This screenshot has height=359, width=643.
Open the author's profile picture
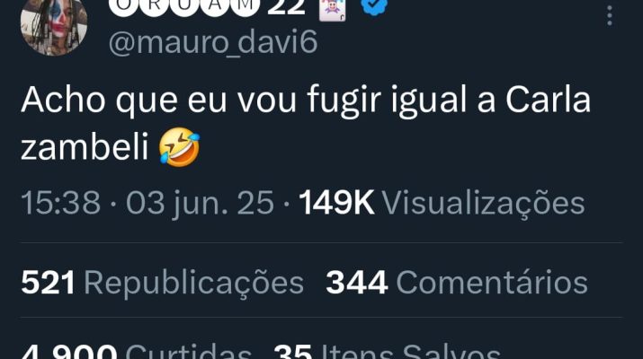[x=54, y=25]
